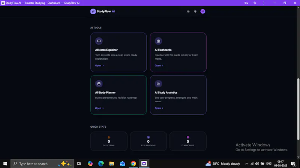This screenshot has height=168, width=300.
Task: Toggle the light/dark theme sun icon
Action: [188, 12]
